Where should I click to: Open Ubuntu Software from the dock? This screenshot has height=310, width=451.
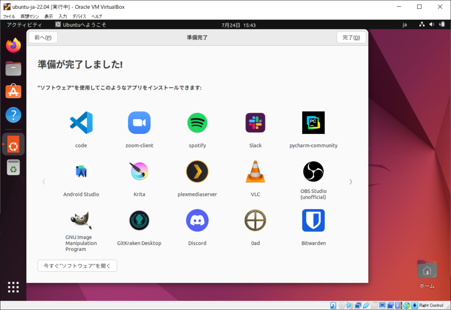pos(14,92)
